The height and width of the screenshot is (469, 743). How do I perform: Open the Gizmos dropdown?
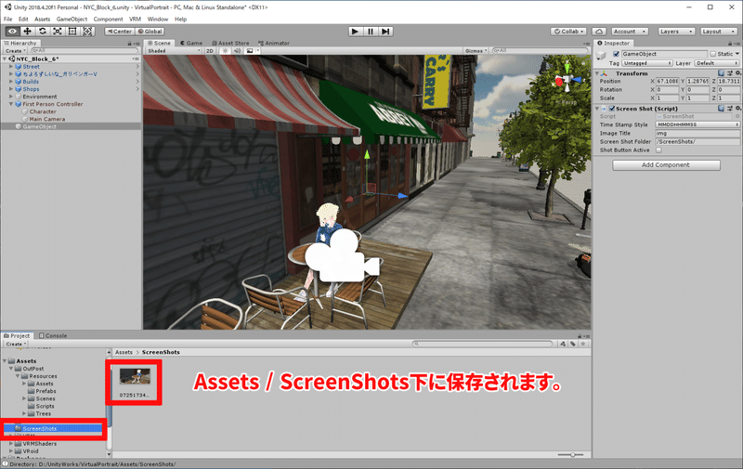coord(476,51)
